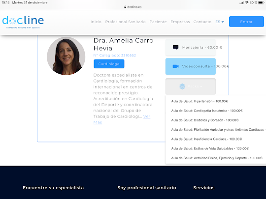Viewport: 266px width, 199px height.
Task: Click the docline.es address bar
Action: (x=133, y=7)
